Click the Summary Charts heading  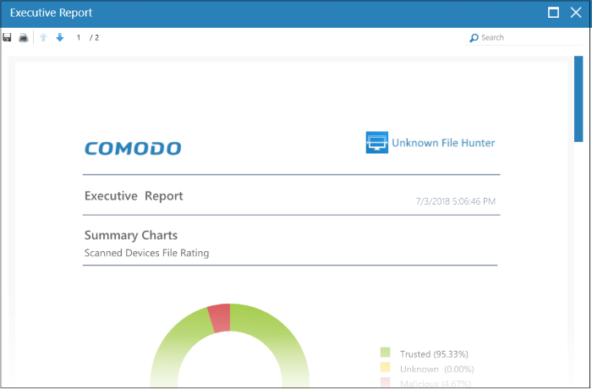click(130, 235)
